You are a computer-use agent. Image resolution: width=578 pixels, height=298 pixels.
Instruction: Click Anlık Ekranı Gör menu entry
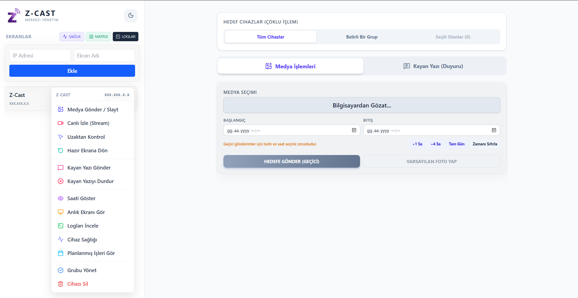point(93,212)
